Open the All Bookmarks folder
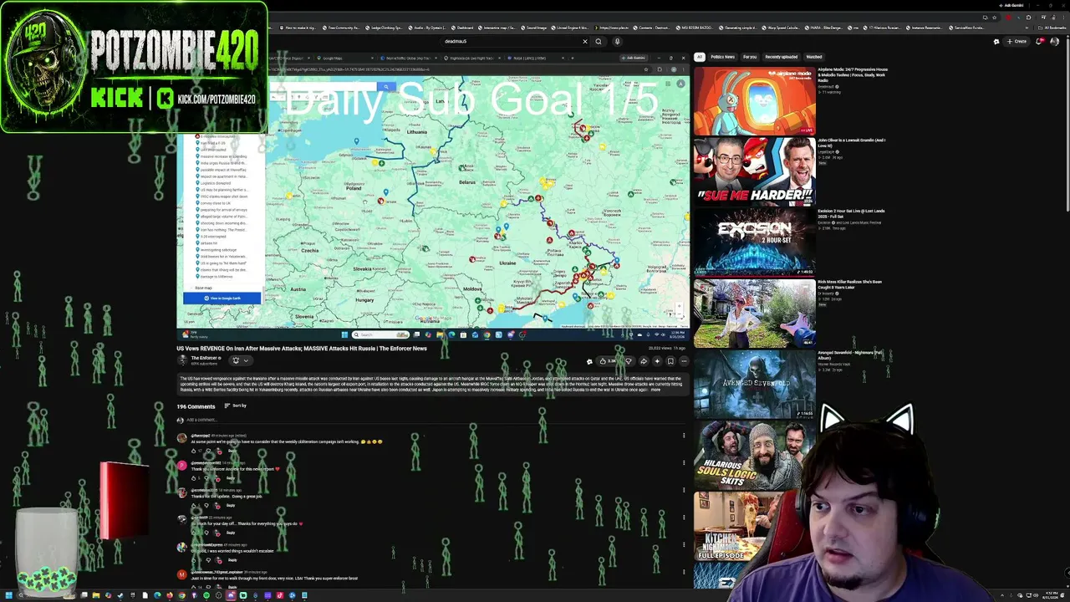The image size is (1070, 602). pos(1052,28)
